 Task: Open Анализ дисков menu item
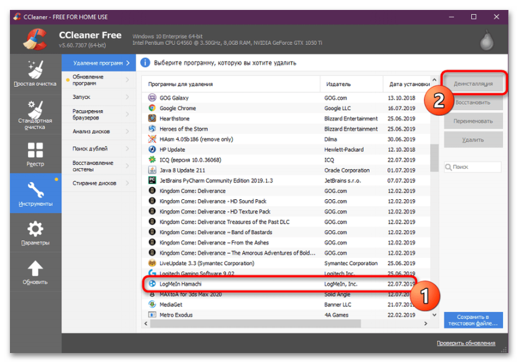point(99,131)
